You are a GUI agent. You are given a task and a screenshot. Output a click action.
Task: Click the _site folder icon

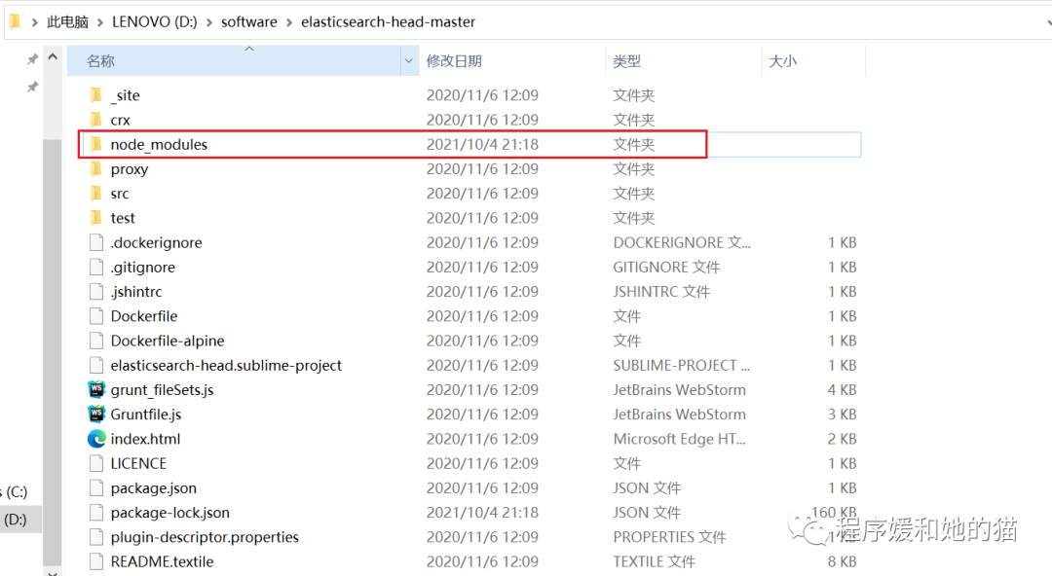[96, 95]
